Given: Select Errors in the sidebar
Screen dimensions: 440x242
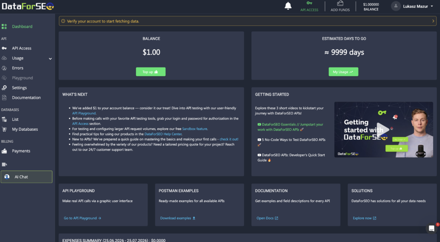Looking at the screenshot, I should click(x=18, y=68).
